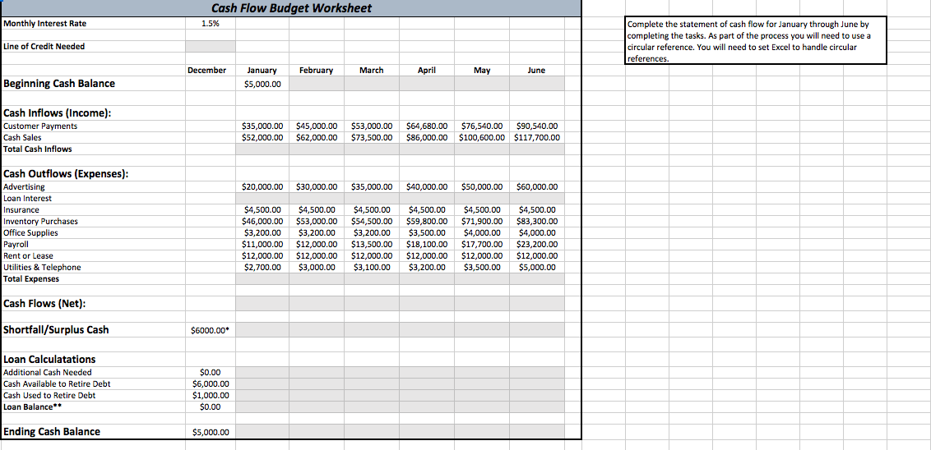
Task: Select the Customer Payments row label
Action: click(x=40, y=126)
